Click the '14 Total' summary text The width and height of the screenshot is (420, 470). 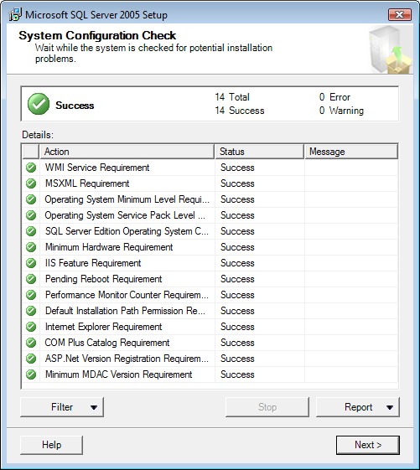(232, 97)
